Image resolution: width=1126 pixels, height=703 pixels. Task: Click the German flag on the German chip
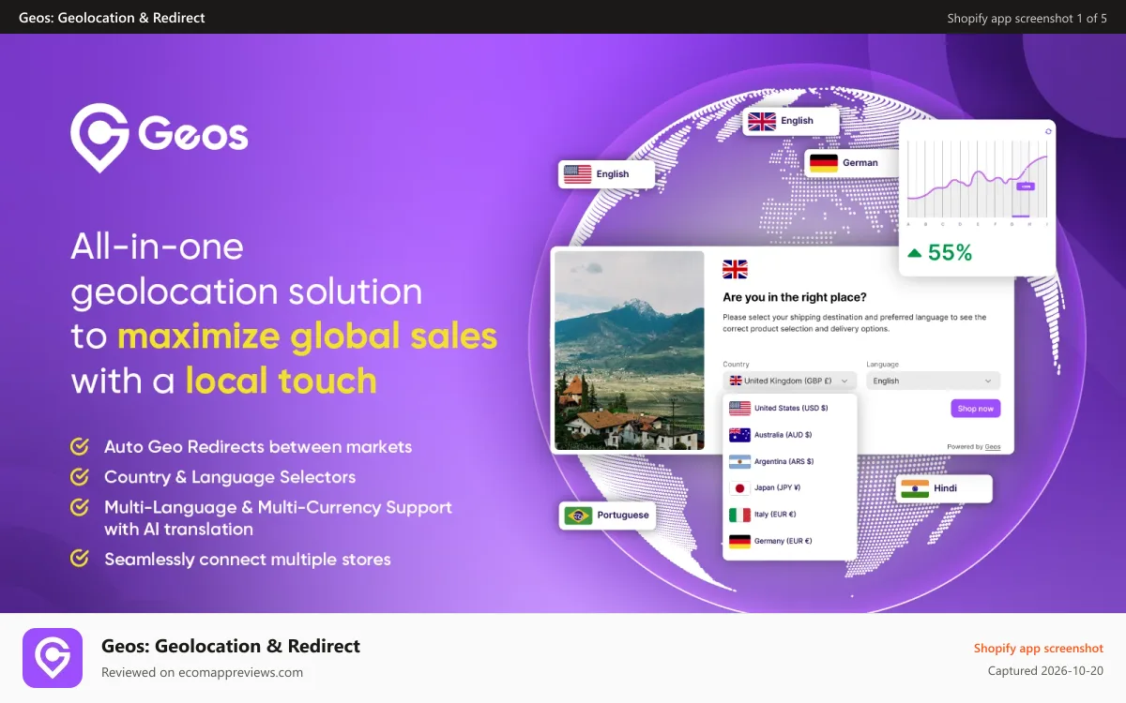click(824, 163)
